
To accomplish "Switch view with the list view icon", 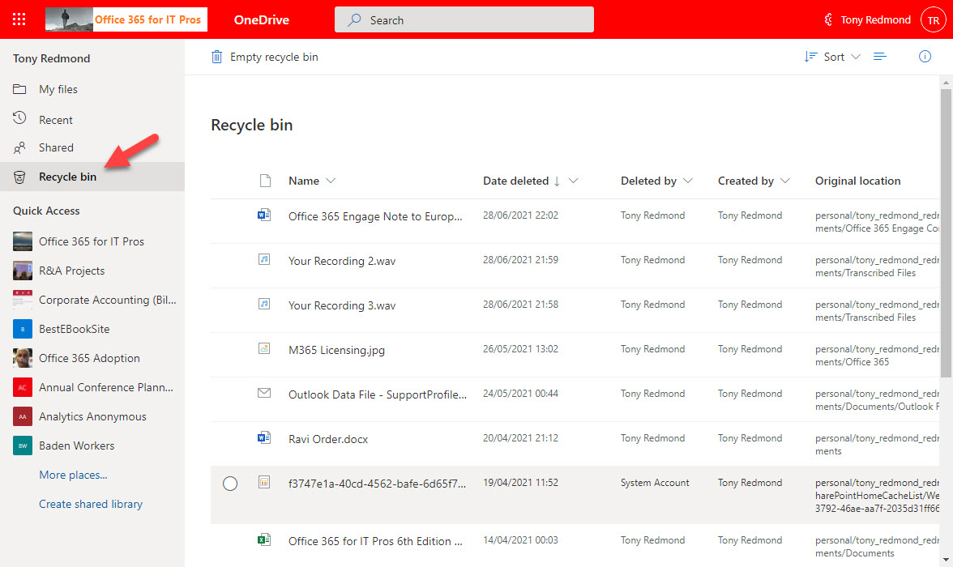I will (880, 57).
